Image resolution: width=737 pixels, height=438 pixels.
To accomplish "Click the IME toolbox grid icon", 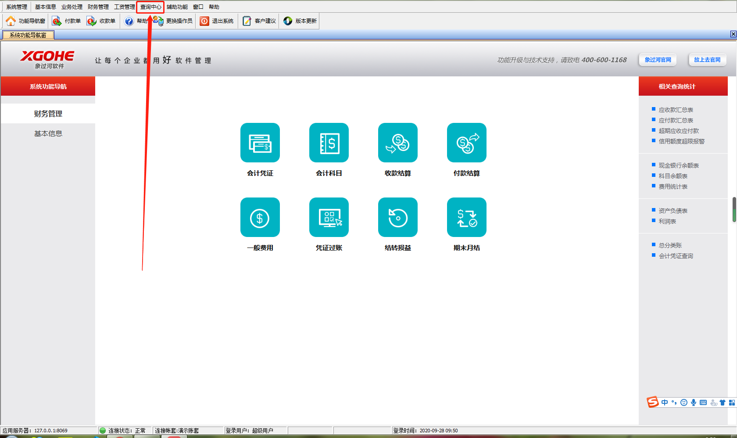I will 732,402.
